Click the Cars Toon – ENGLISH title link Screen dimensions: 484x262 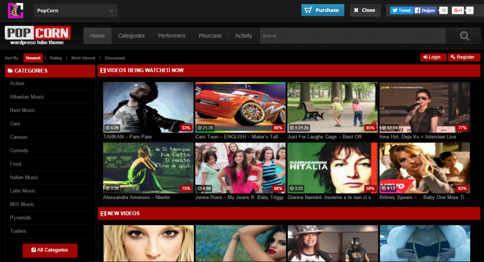[239, 137]
